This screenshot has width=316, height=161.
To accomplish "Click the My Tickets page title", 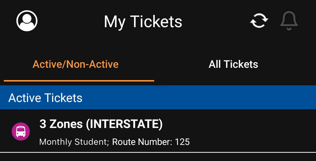I will (x=143, y=22).
